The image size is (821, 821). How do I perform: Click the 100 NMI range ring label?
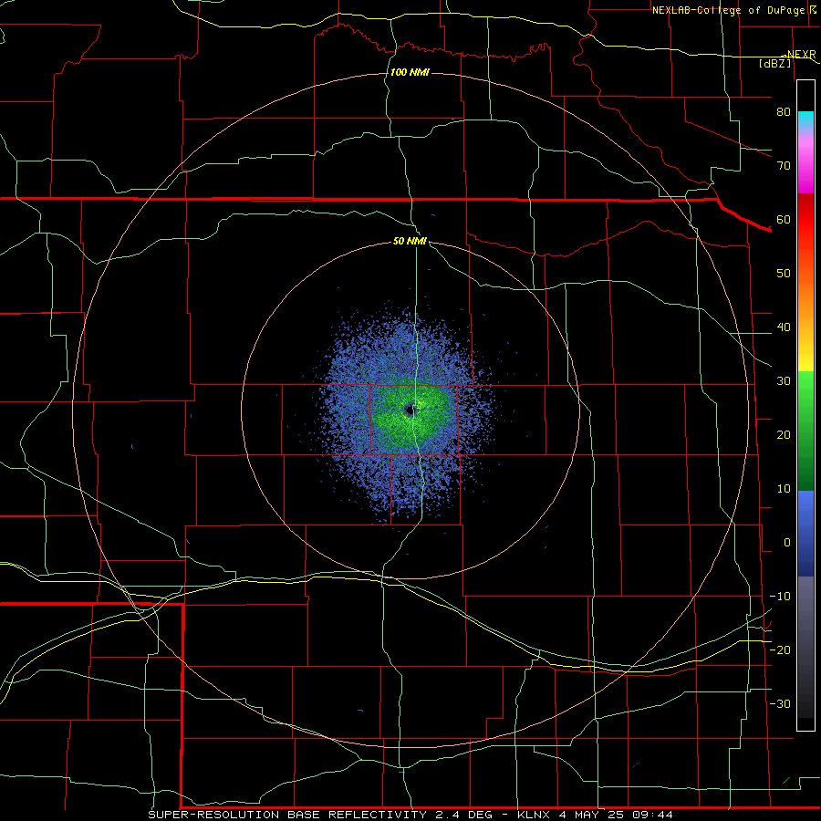tap(410, 72)
